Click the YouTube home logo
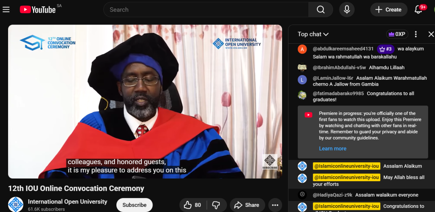 pos(37,9)
